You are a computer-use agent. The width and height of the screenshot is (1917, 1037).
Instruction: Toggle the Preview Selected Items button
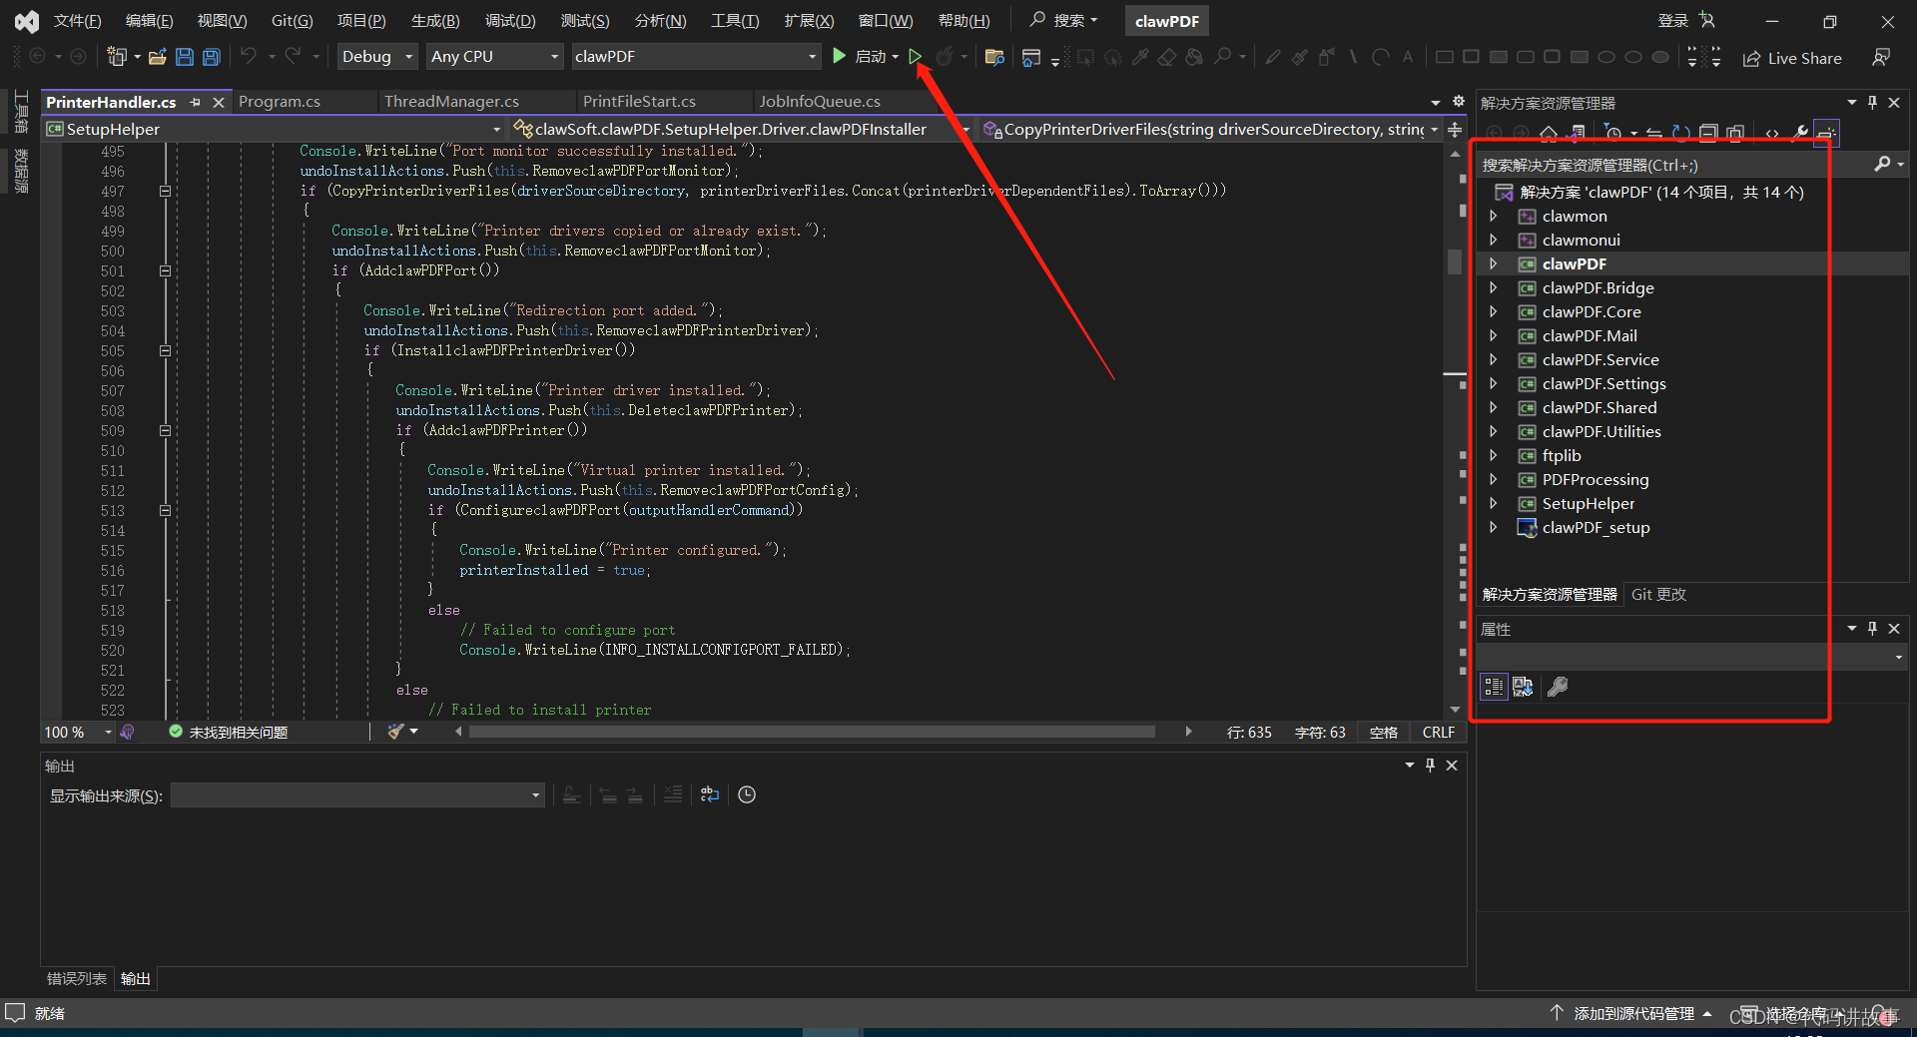click(x=1826, y=133)
